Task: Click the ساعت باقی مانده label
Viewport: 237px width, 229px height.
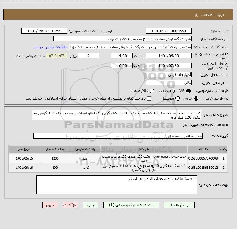Action: point(30,56)
